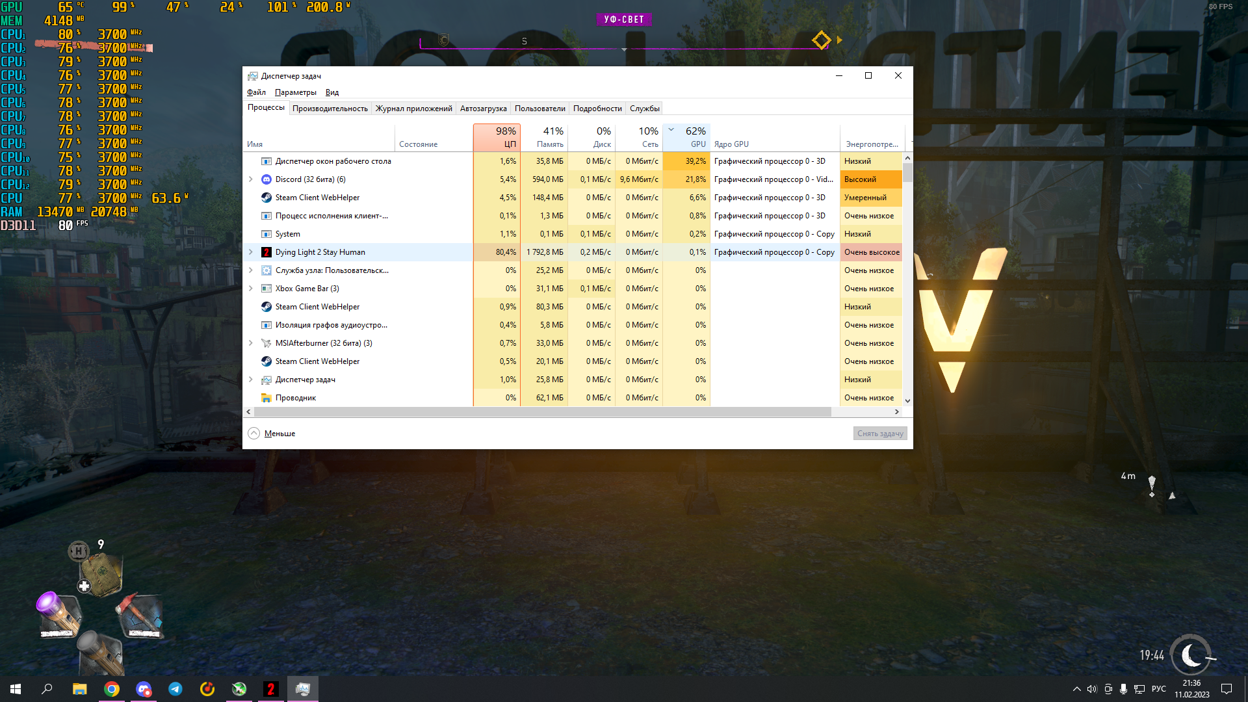Click the Discord process icon
Image resolution: width=1248 pixels, height=702 pixels.
(x=266, y=179)
